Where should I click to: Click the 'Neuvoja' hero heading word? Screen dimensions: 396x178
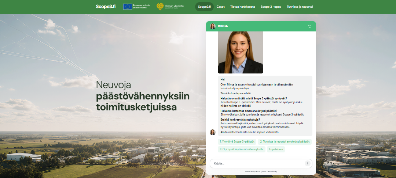click(113, 85)
